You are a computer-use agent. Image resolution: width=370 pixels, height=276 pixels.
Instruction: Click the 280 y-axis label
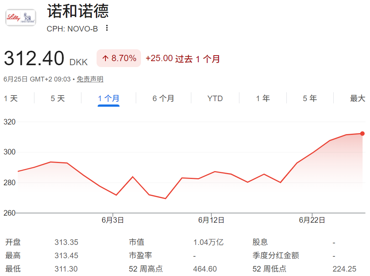click(10, 183)
